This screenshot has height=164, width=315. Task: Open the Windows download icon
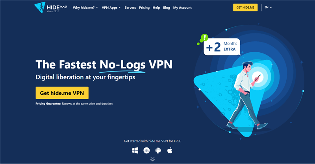click(x=135, y=150)
